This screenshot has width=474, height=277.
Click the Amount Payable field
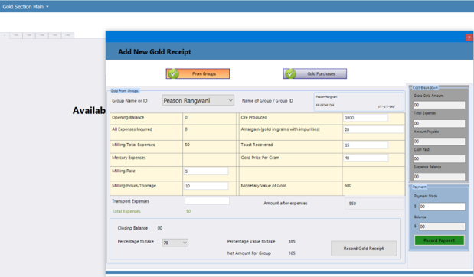coord(439,141)
